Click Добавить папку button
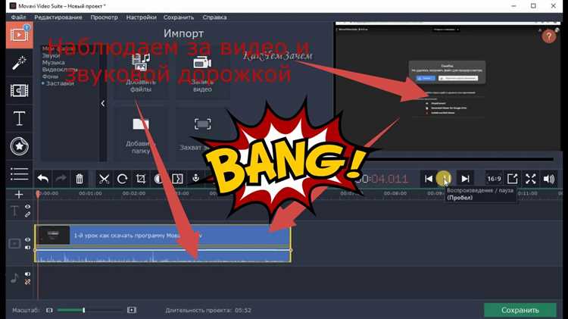Image resolution: width=568 pixels, height=319 pixels. pos(141,135)
